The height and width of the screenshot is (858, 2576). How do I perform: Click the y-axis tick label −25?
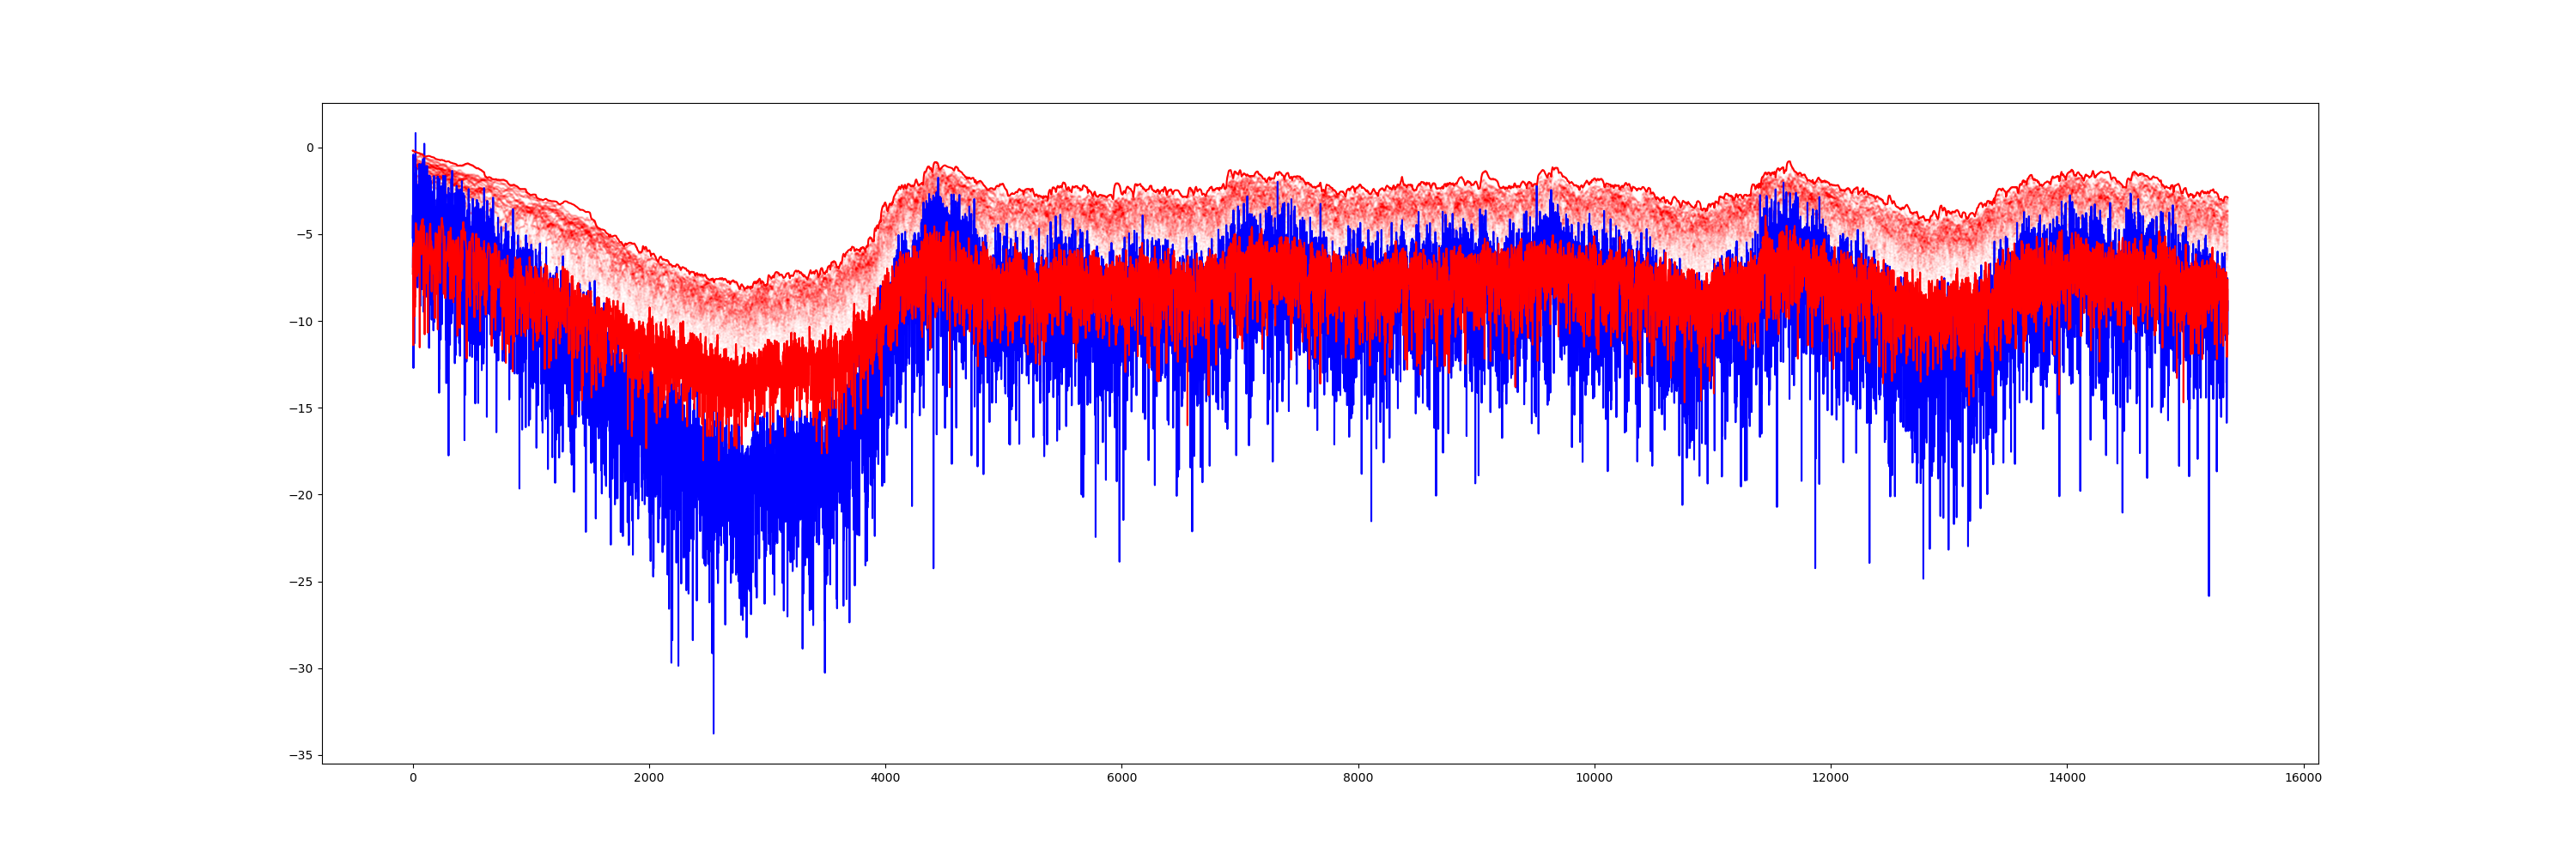click(x=301, y=583)
